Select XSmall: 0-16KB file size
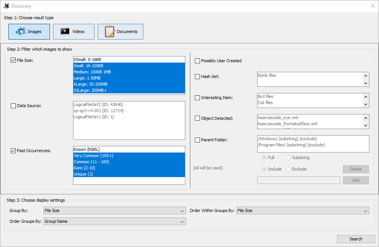Viewport: 379px width, 247px height. pos(129,60)
